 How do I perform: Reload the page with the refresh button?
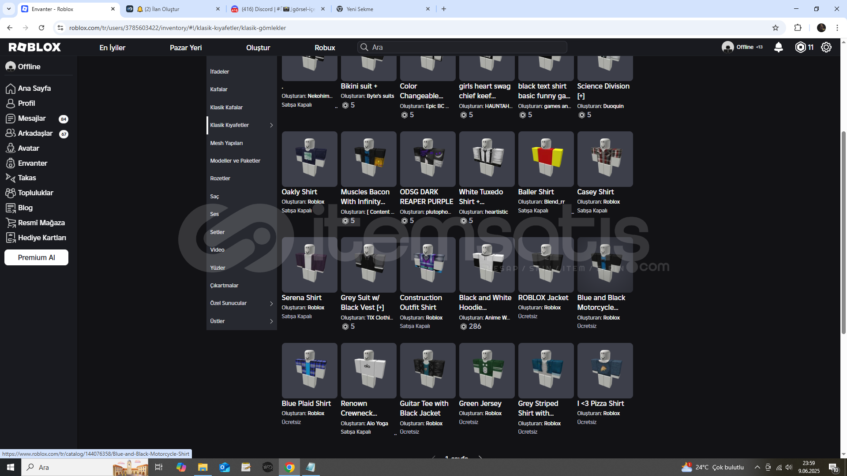click(x=41, y=28)
